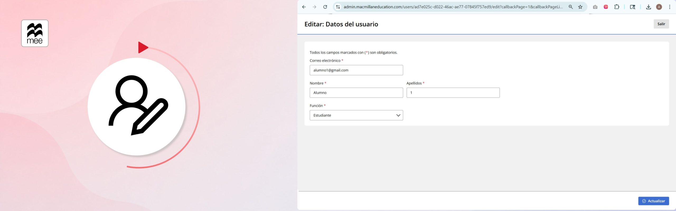Open the red circular extension icon
The image size is (676, 211).
point(606,7)
